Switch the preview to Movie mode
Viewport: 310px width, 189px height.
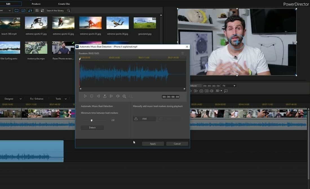click(x=194, y=86)
